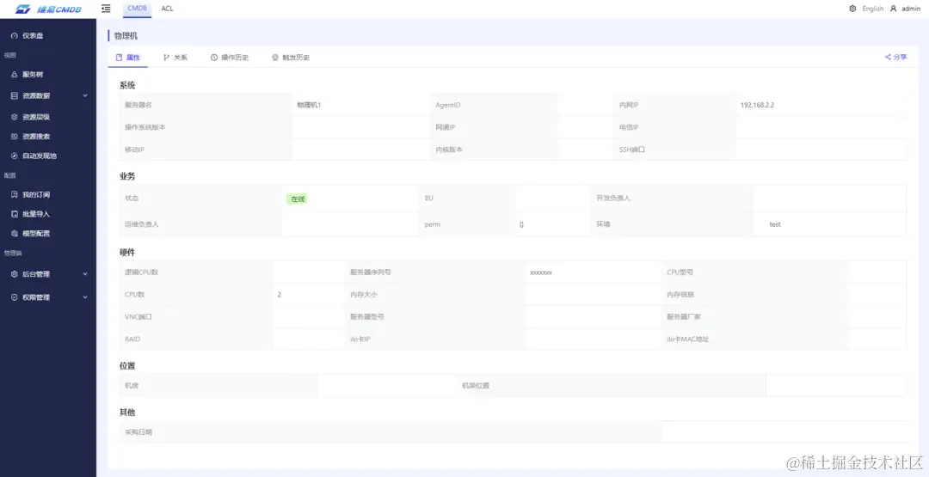Select the 属性 tab
The width and height of the screenshot is (929, 477).
click(128, 58)
